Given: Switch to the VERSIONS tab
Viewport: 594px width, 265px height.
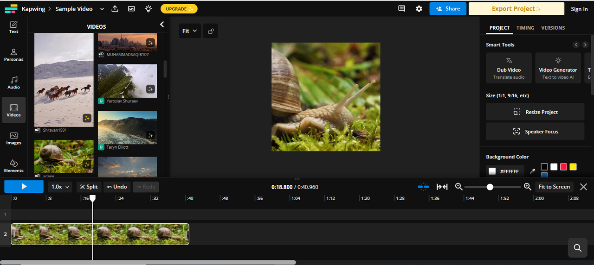Looking at the screenshot, I should (x=553, y=28).
